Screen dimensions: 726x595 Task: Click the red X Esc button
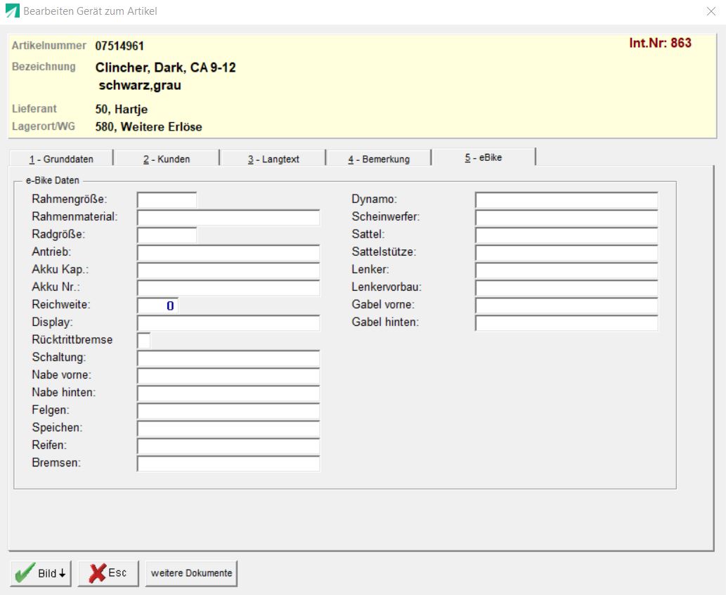click(x=108, y=573)
